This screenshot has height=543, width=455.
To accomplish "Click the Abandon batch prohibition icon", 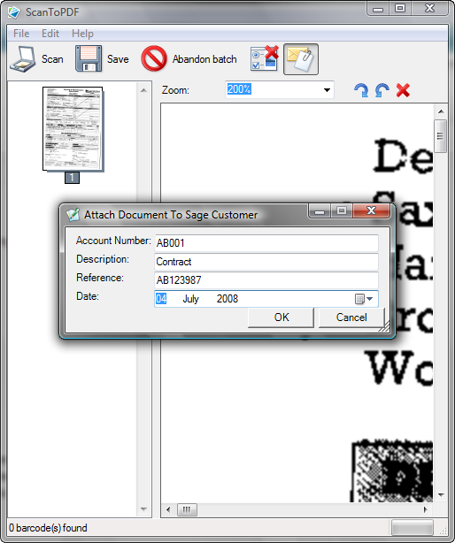I will (x=154, y=58).
